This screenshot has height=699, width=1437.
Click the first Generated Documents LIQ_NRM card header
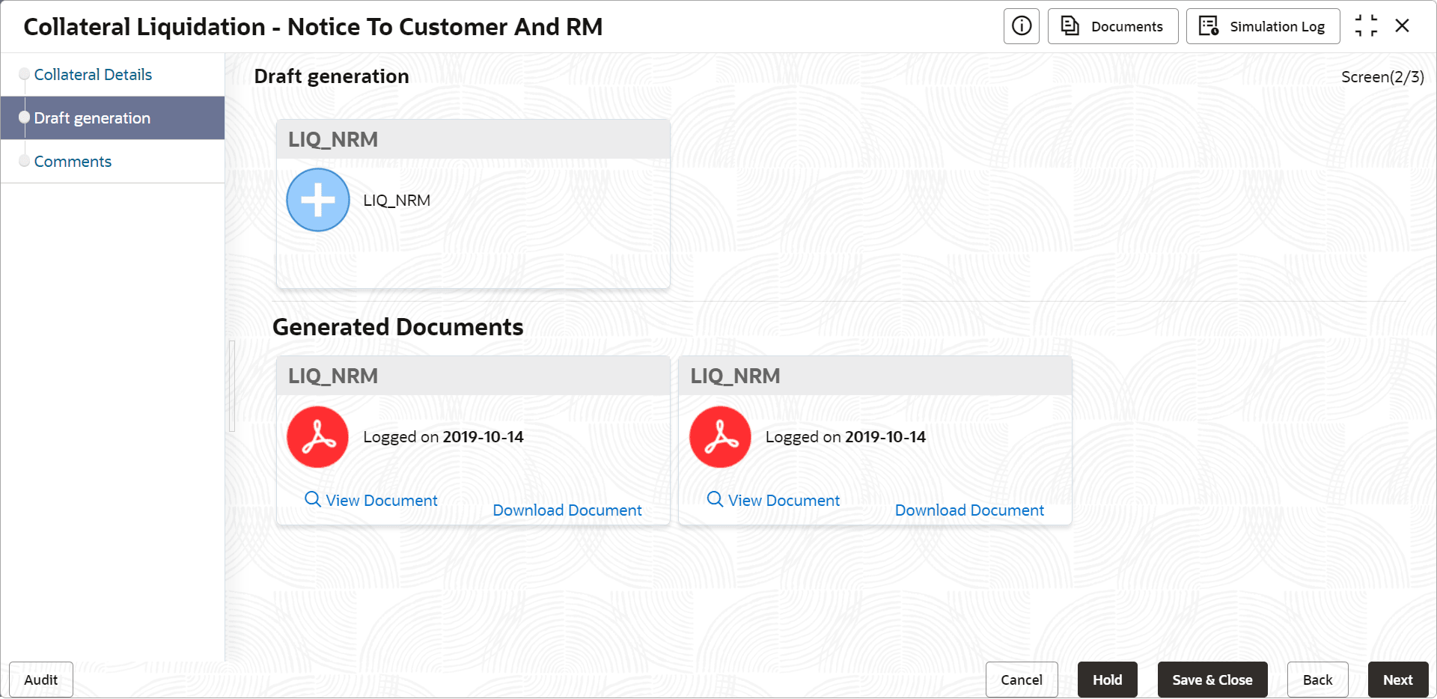(x=473, y=376)
